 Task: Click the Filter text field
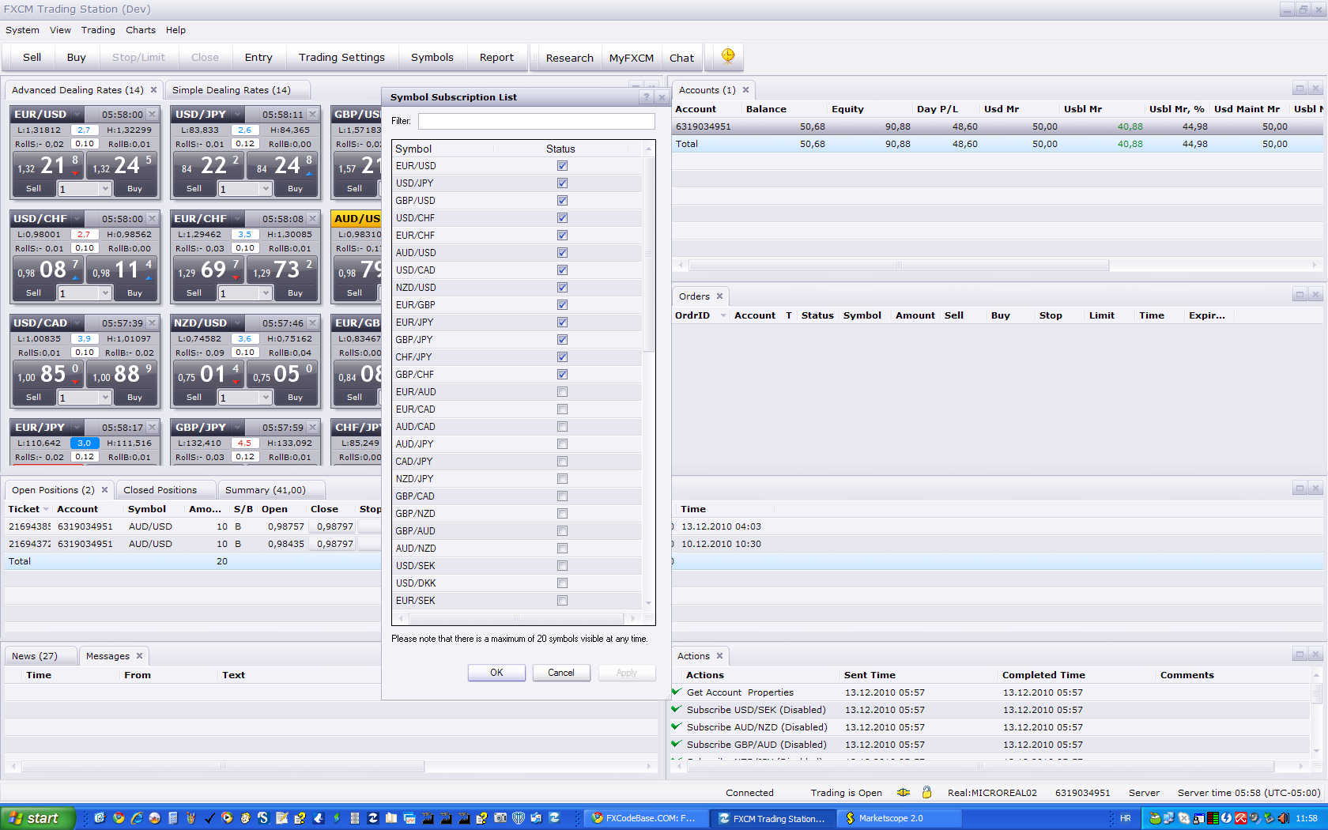coord(536,121)
